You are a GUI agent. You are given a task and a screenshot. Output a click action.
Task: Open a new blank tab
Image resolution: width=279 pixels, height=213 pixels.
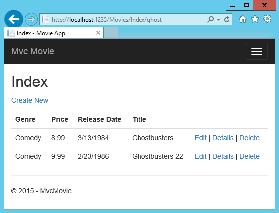111,33
